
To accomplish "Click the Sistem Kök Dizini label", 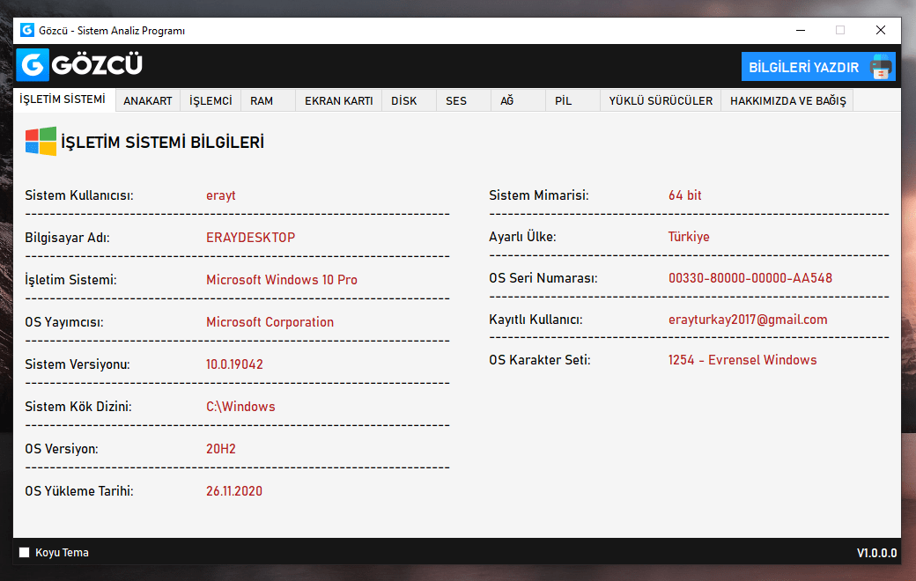I will 78,407.
